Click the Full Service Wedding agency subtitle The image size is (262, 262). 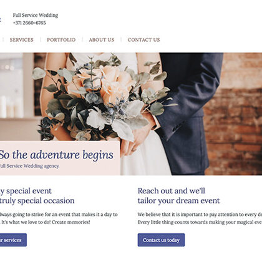point(29,166)
